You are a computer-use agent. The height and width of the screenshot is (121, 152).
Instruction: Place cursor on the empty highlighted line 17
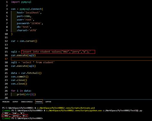81,59
